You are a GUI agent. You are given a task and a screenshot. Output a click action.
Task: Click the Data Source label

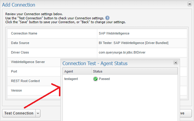(x=20, y=43)
